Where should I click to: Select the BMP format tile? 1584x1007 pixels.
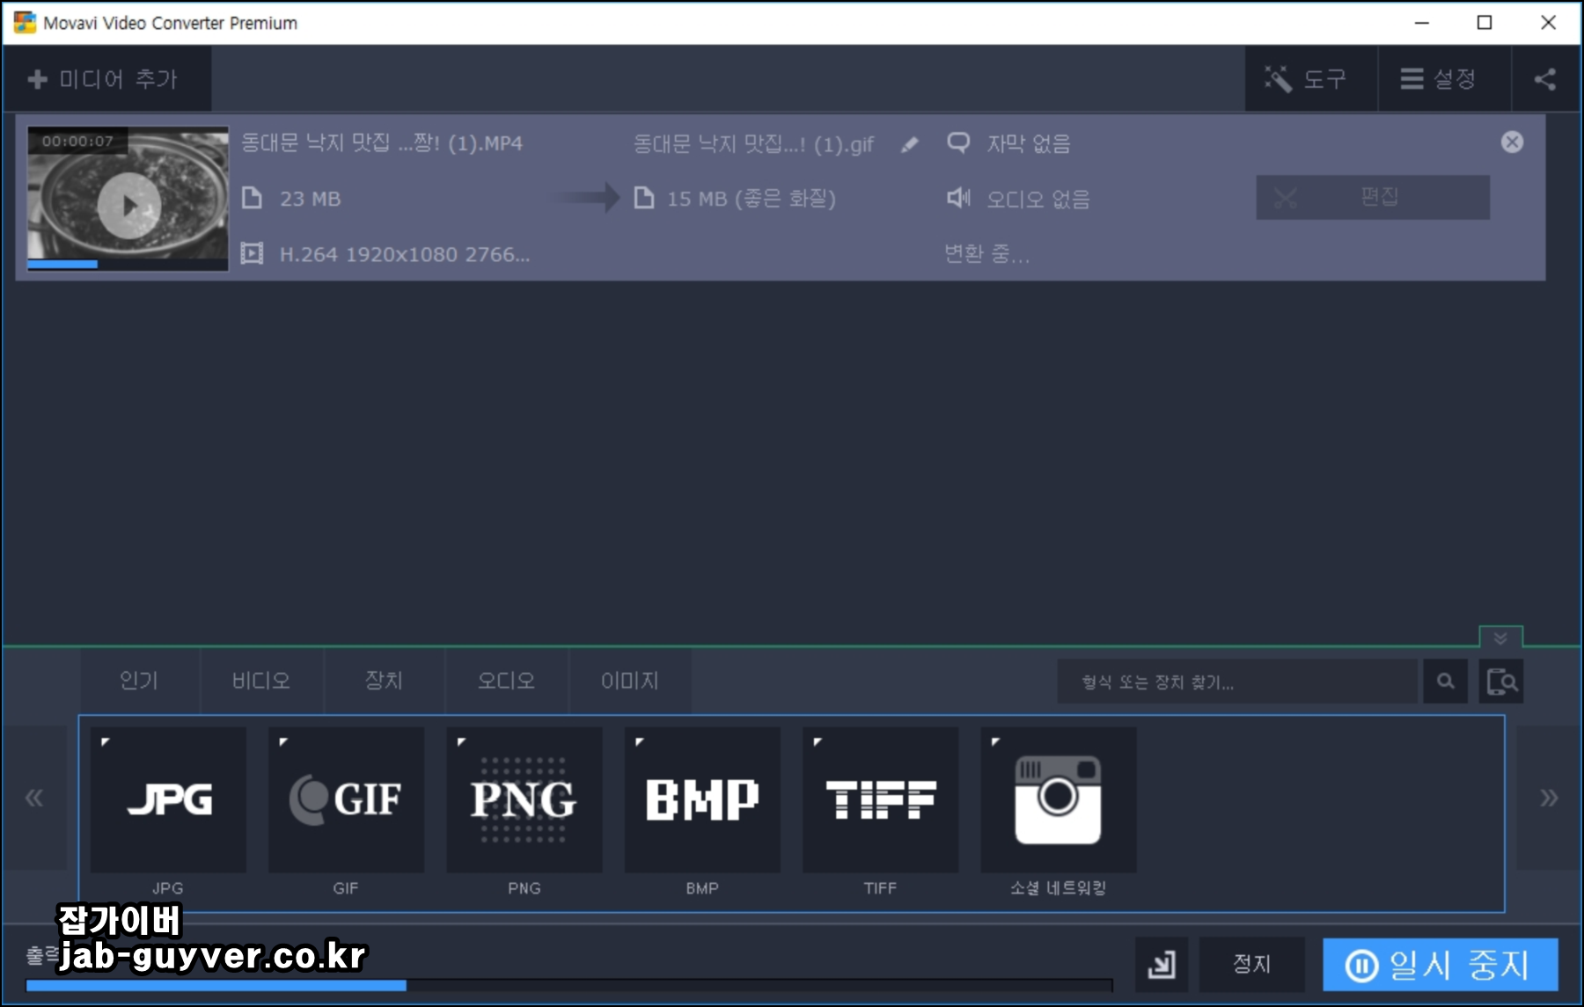pyautogui.click(x=702, y=799)
